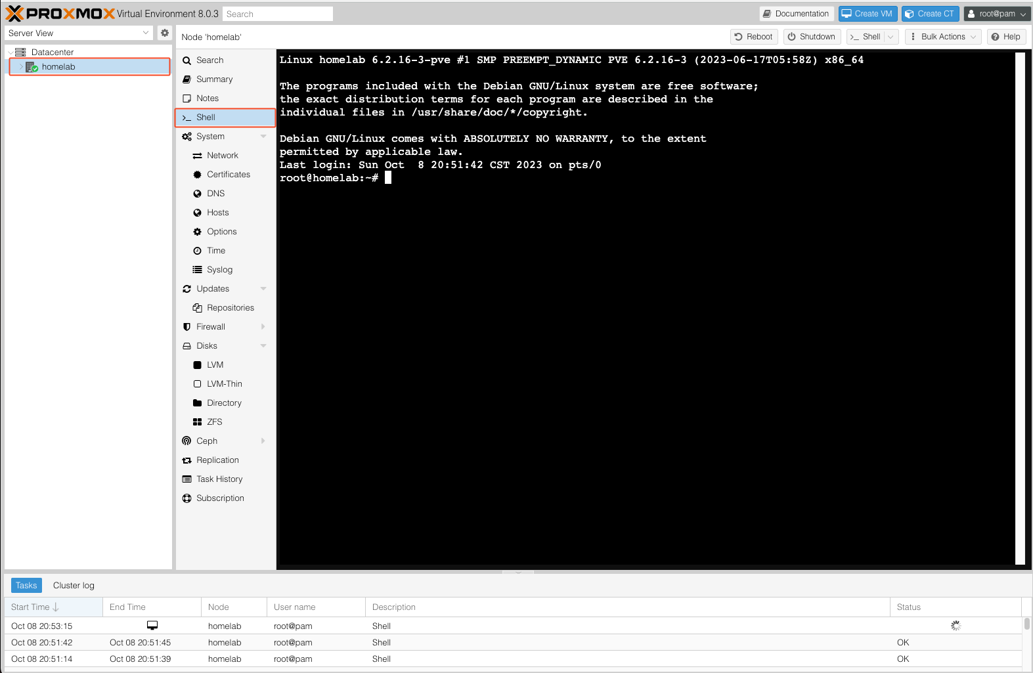Open System section

pos(210,136)
